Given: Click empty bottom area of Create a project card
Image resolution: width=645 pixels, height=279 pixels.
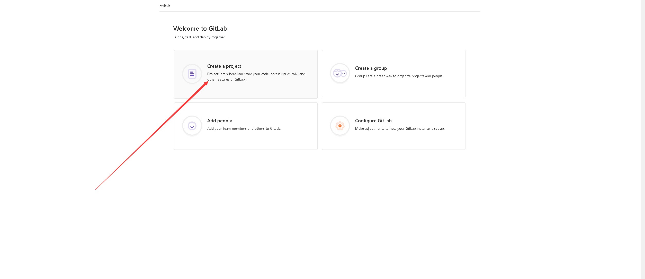Looking at the screenshot, I should click(x=257, y=91).
